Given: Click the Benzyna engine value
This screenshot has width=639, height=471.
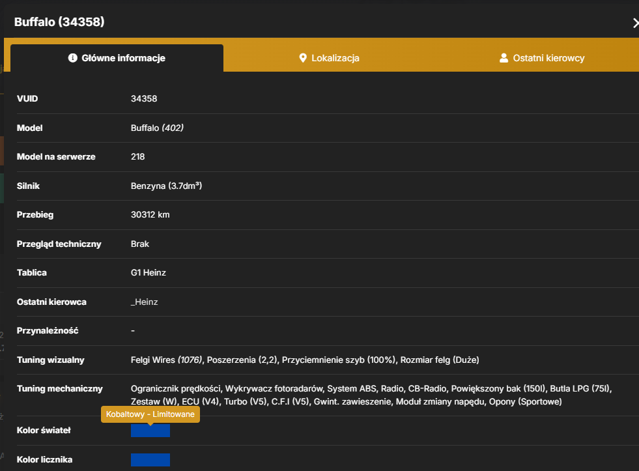Looking at the screenshot, I should coord(166,186).
